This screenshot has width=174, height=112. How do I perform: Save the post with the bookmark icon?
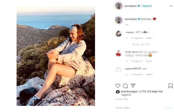[x=170, y=86]
